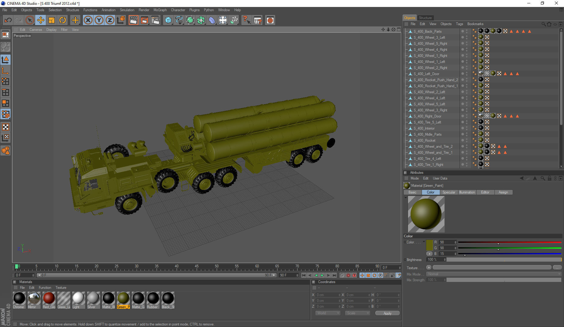
Task: Open the color swatch picker
Action: [429, 245]
